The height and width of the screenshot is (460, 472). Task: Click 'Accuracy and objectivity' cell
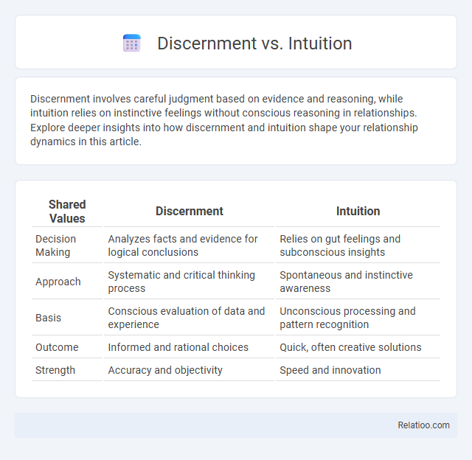click(x=165, y=370)
